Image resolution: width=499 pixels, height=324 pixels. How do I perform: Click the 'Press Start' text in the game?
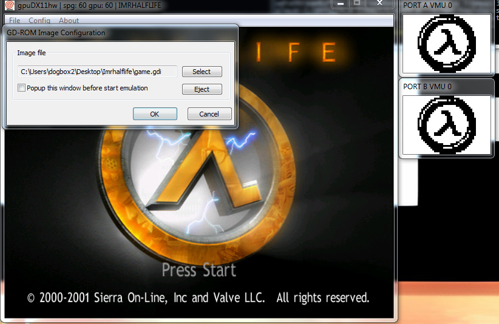[x=199, y=270]
